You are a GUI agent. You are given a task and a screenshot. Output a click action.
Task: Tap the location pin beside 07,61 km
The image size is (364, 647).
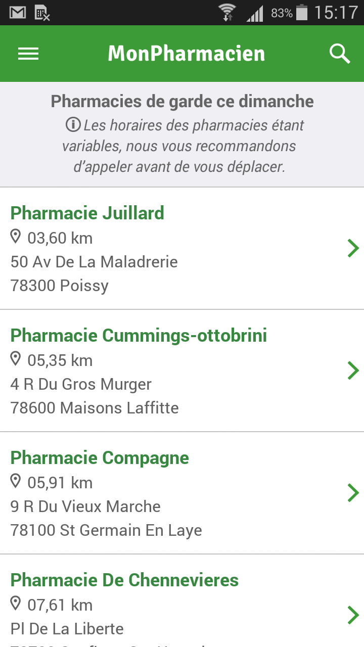[x=16, y=604]
